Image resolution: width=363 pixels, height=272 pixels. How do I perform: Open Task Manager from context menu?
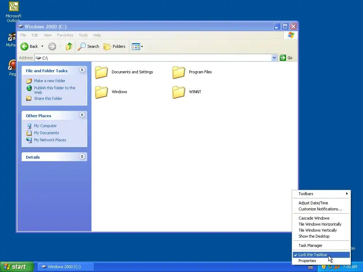[x=321, y=246]
